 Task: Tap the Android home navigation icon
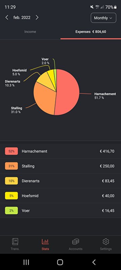click(60, 262)
